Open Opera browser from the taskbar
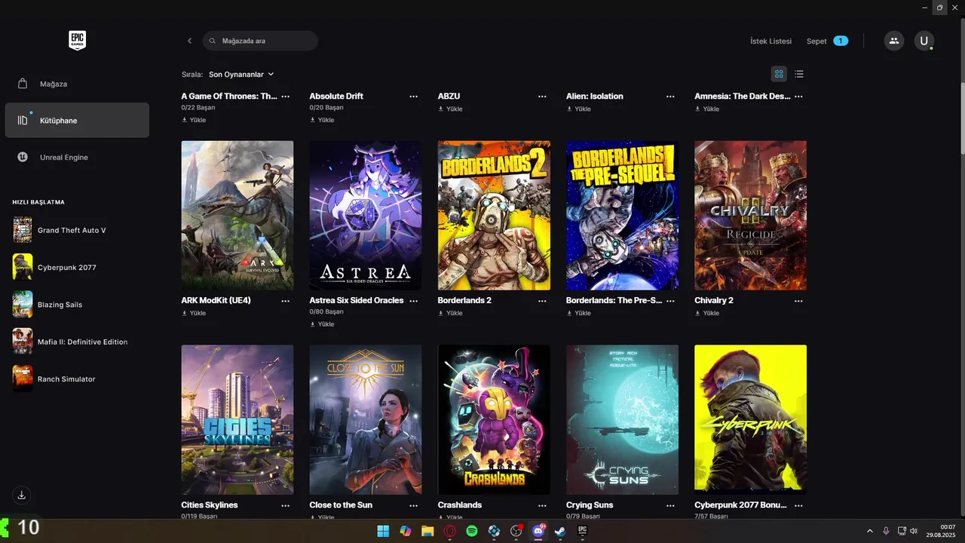 [450, 531]
